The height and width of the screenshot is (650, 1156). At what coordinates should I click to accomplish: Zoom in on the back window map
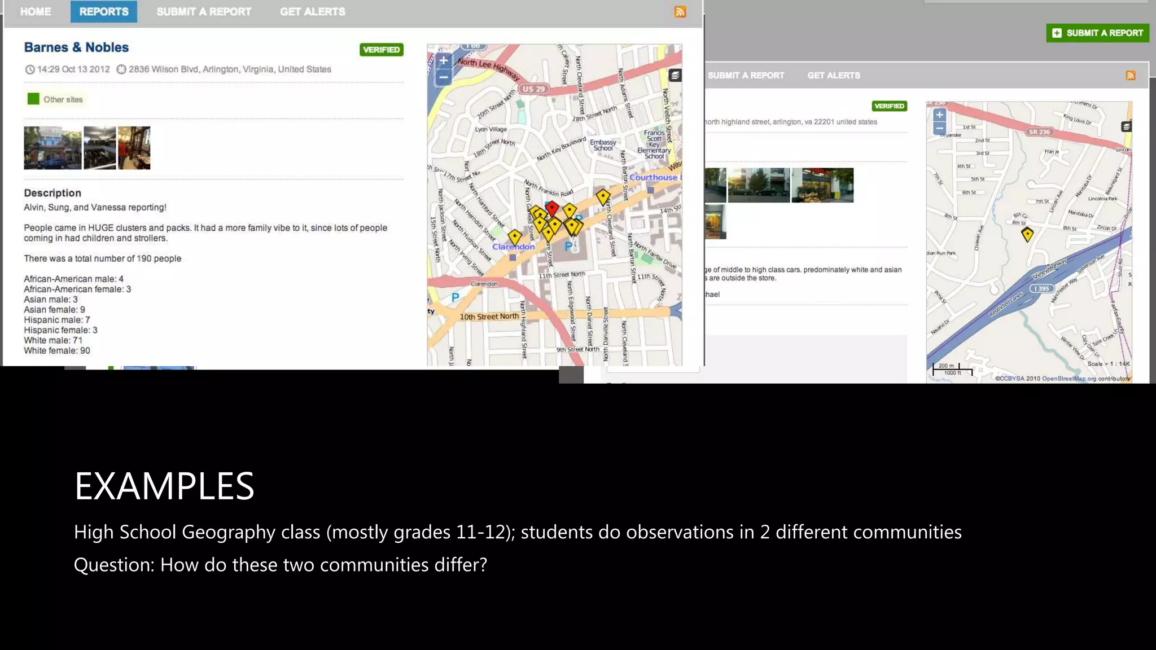pos(939,115)
